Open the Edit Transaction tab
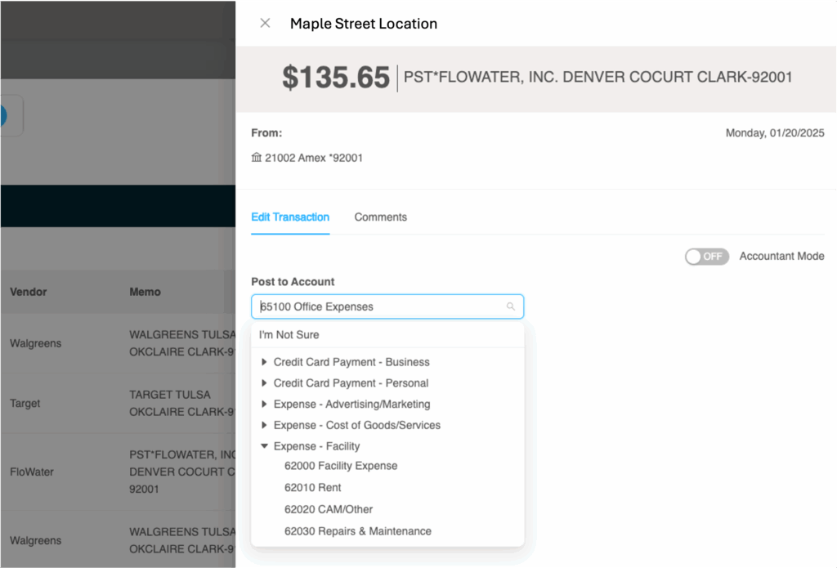Image resolution: width=837 pixels, height=568 pixels. pyautogui.click(x=290, y=217)
